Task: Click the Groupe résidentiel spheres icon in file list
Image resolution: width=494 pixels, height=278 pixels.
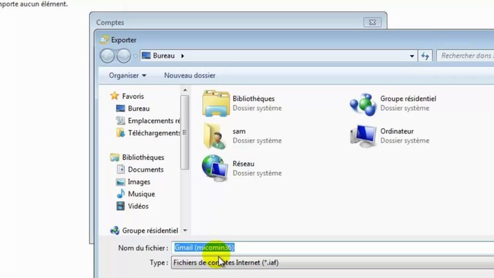Action: pyautogui.click(x=363, y=104)
